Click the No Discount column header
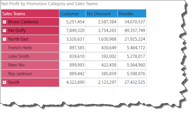 pos(102,14)
